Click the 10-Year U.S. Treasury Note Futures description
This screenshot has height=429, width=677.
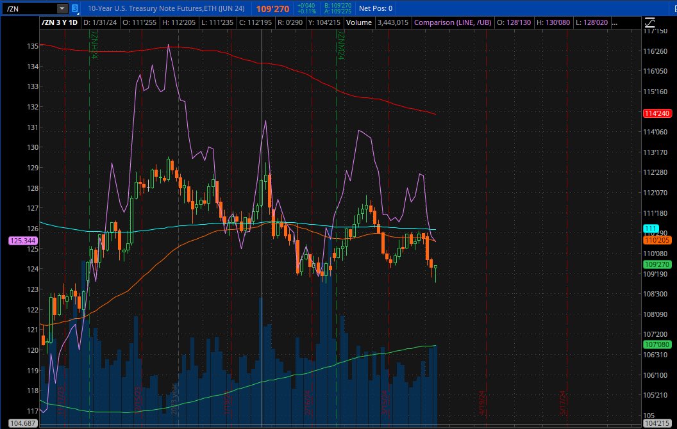tap(166, 8)
